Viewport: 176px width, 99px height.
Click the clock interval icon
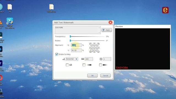pyautogui.click(x=101, y=59)
